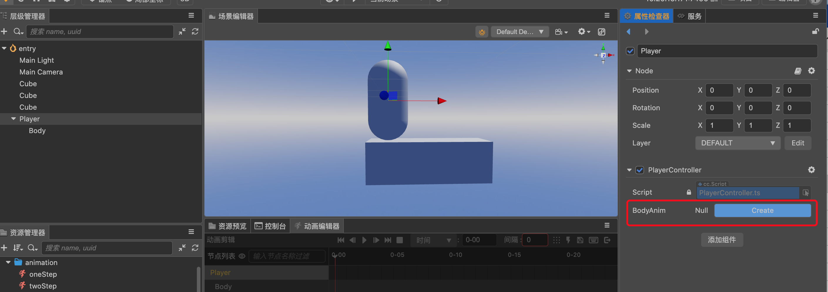Collapse all folders in assets panel
Viewport: 828px width, 292px height.
pos(182,248)
